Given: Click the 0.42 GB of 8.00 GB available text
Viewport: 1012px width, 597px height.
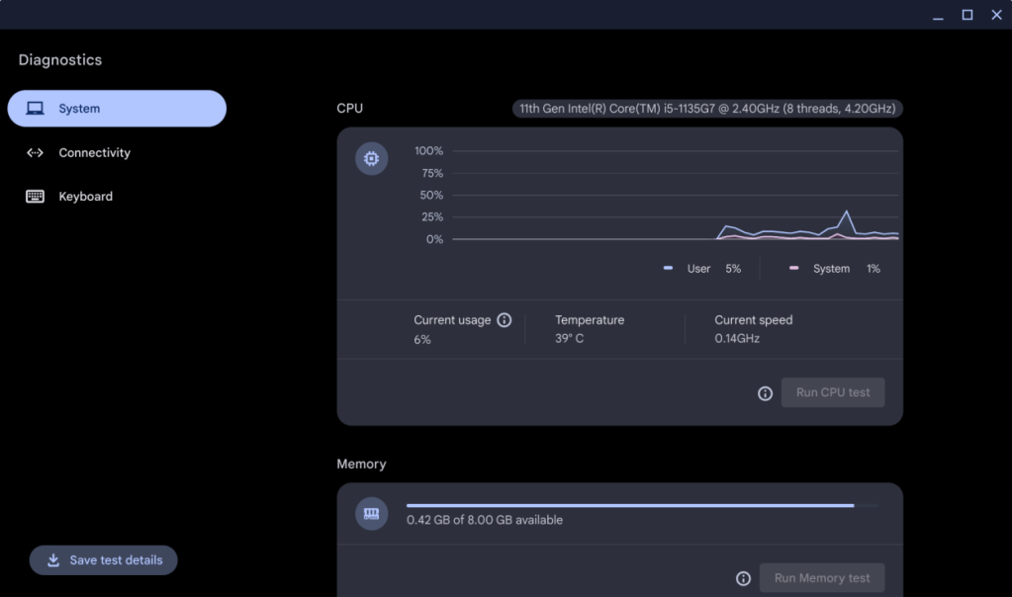Looking at the screenshot, I should 485,520.
